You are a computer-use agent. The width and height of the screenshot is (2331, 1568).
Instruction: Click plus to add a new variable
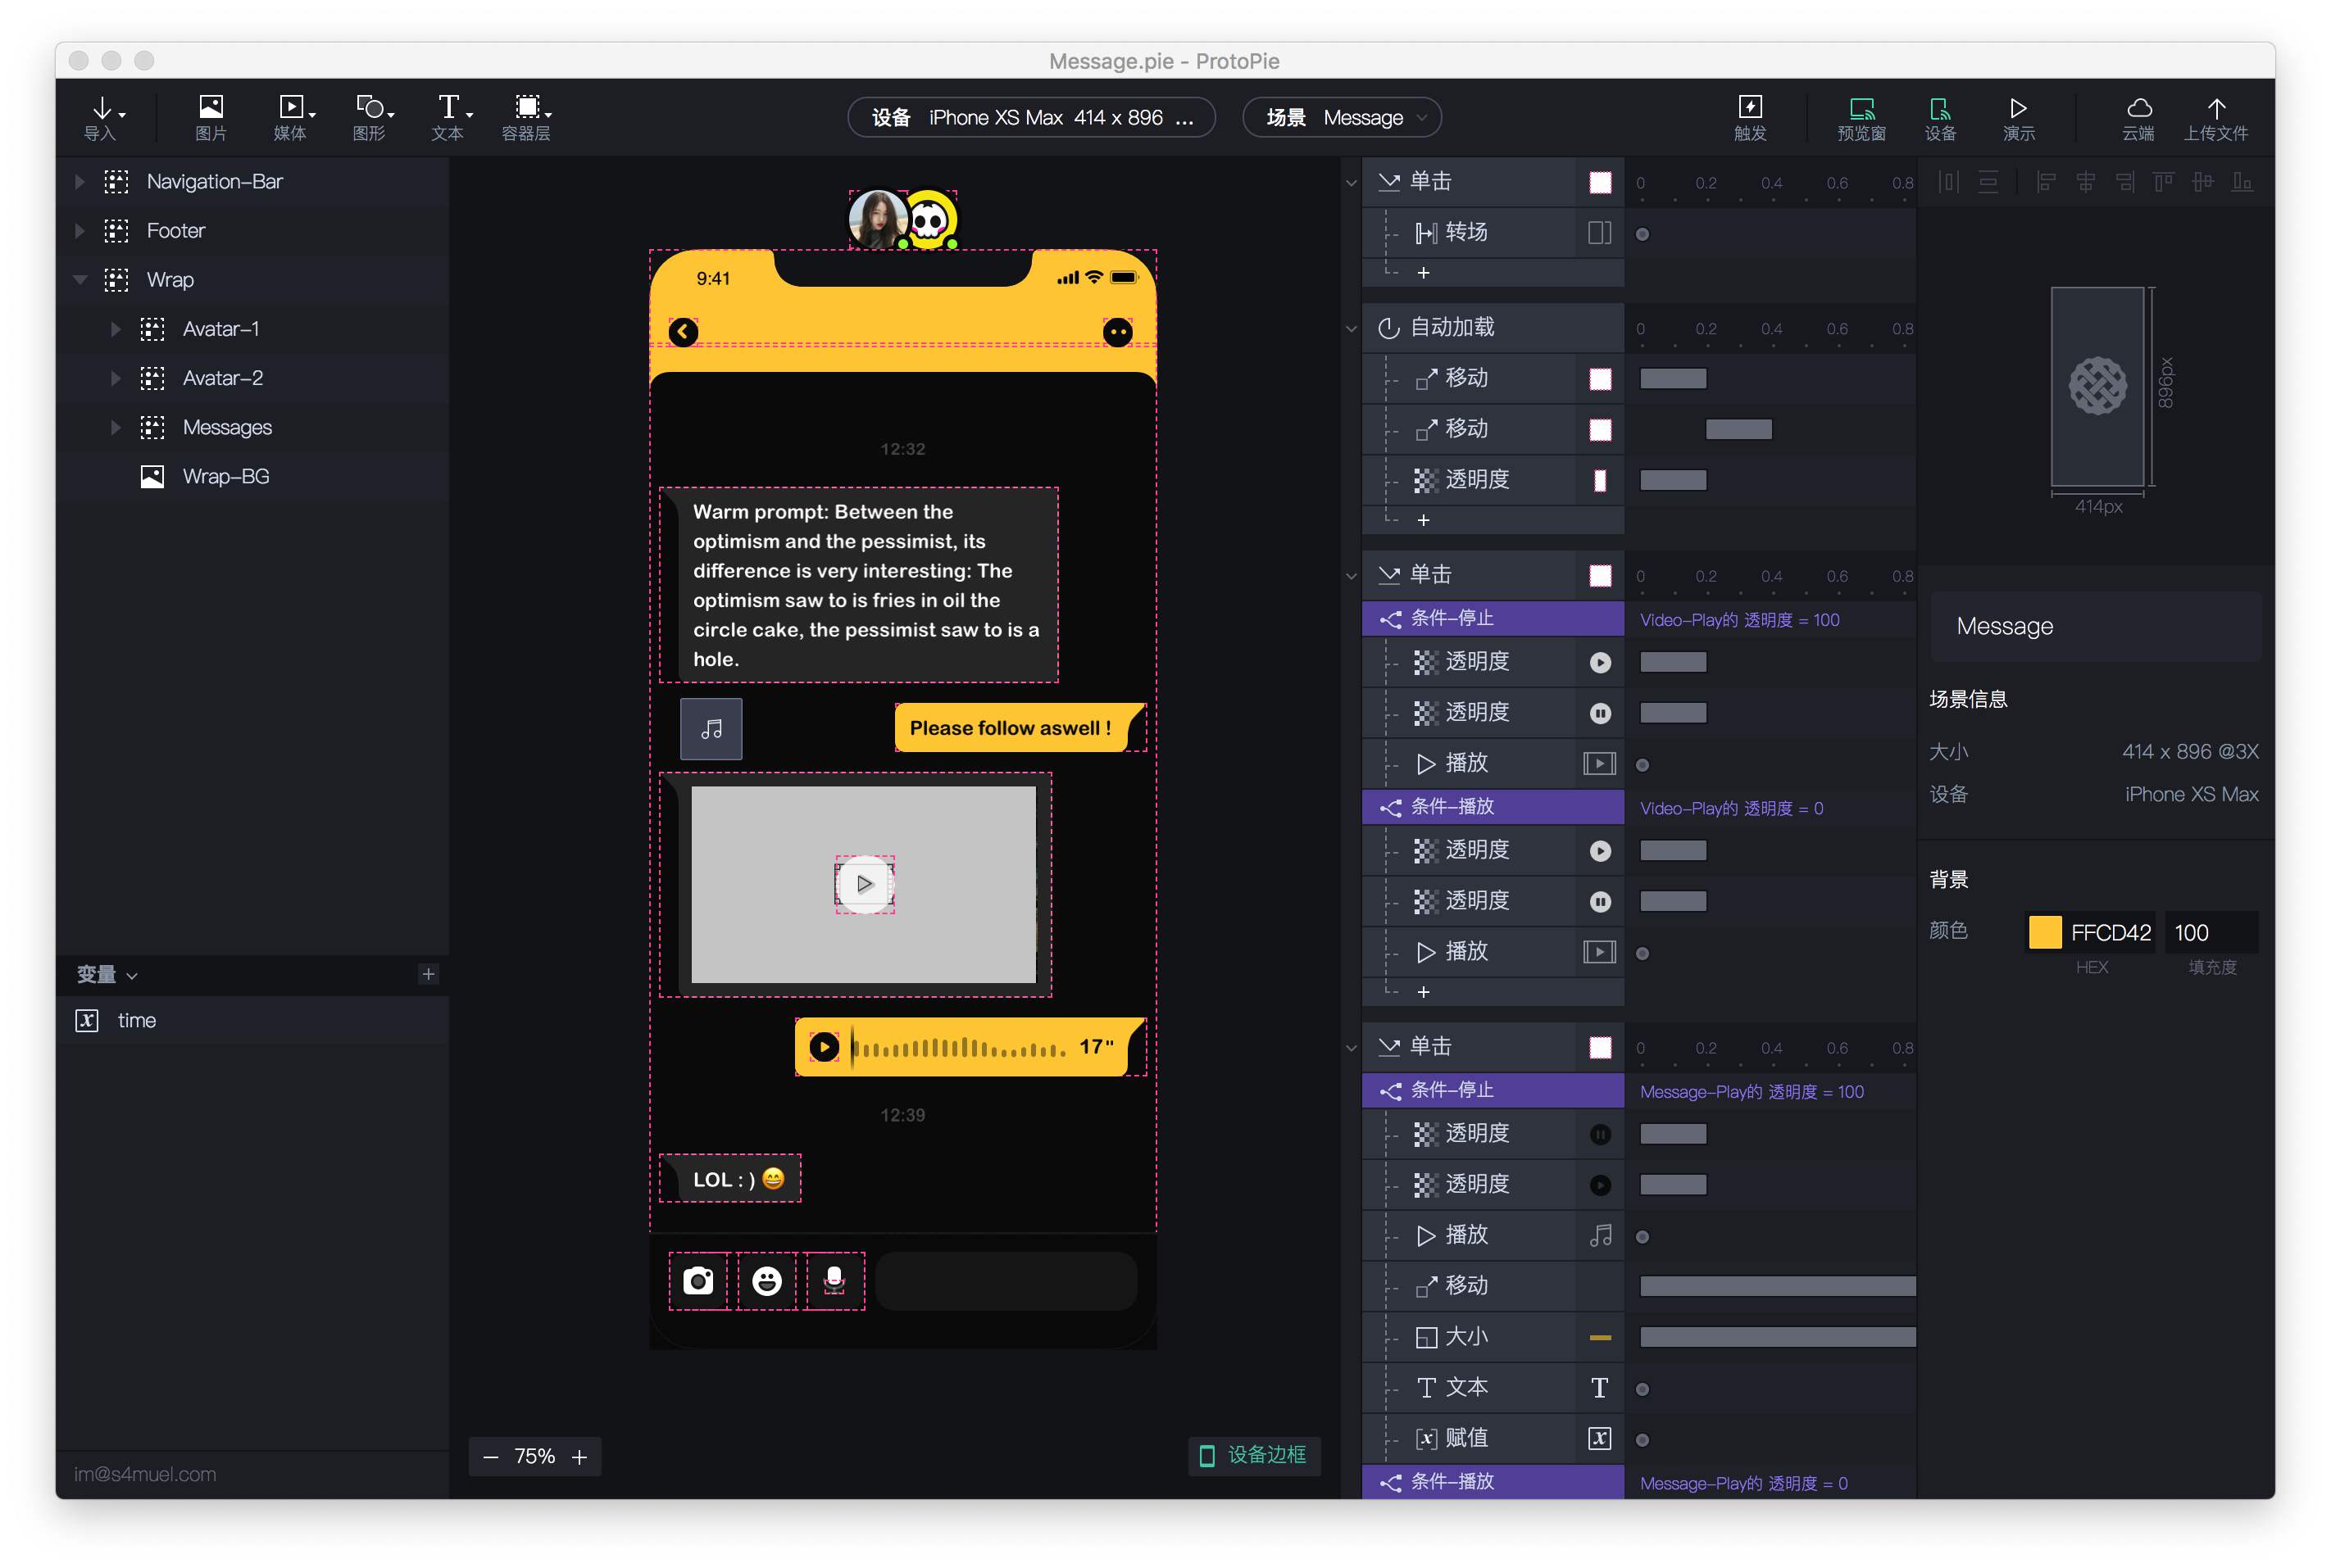click(428, 973)
